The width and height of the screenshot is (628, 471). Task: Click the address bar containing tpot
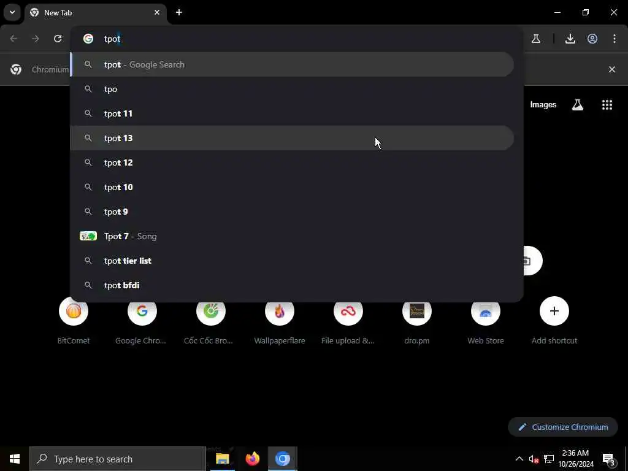point(297,39)
